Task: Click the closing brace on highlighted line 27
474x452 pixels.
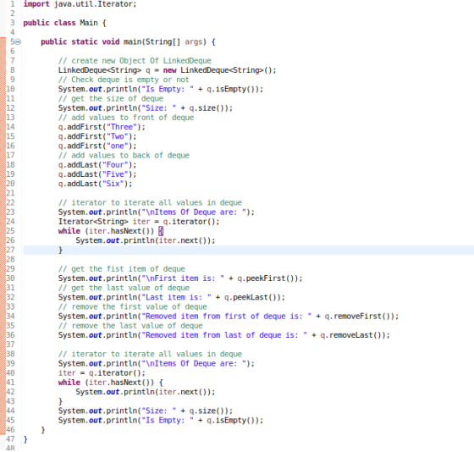Action: coord(60,250)
